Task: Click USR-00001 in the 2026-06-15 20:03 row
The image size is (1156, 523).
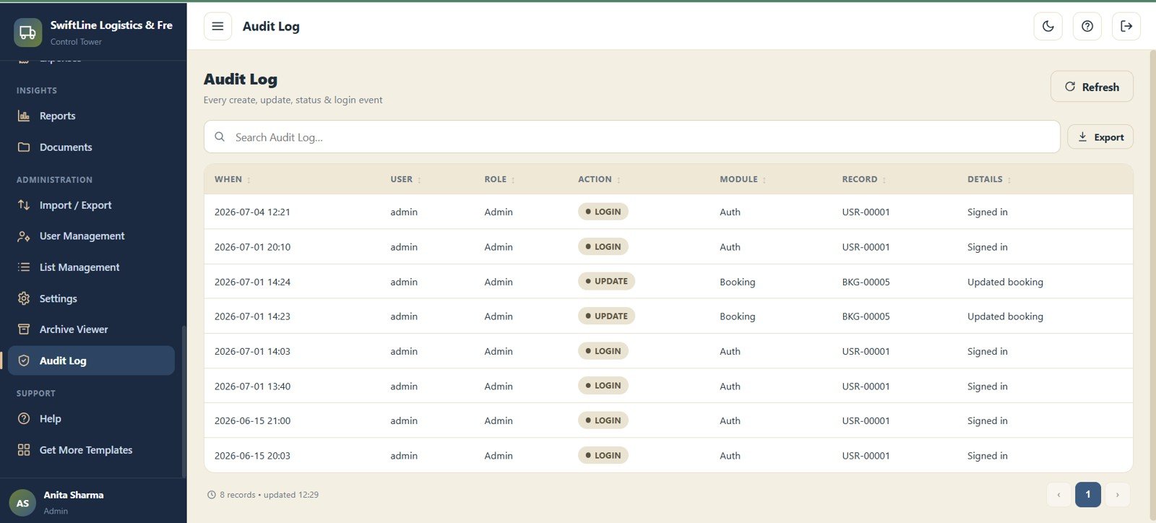Action: click(866, 456)
